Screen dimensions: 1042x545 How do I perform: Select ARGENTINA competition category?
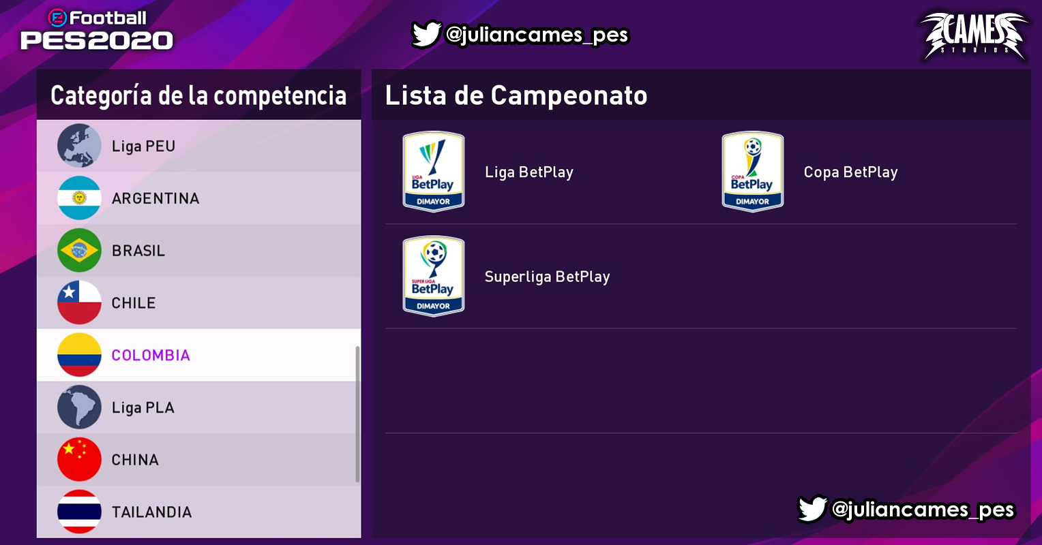[x=198, y=198]
